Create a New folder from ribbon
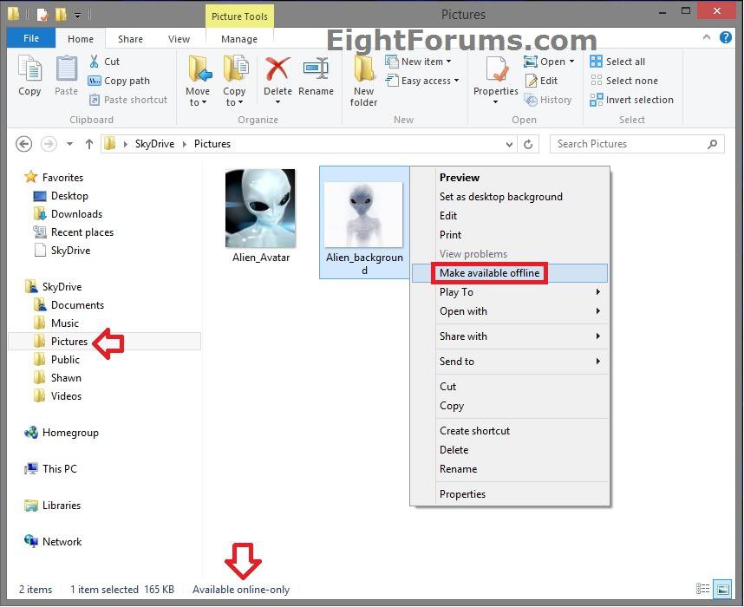The width and height of the screenshot is (744, 607). click(x=363, y=80)
